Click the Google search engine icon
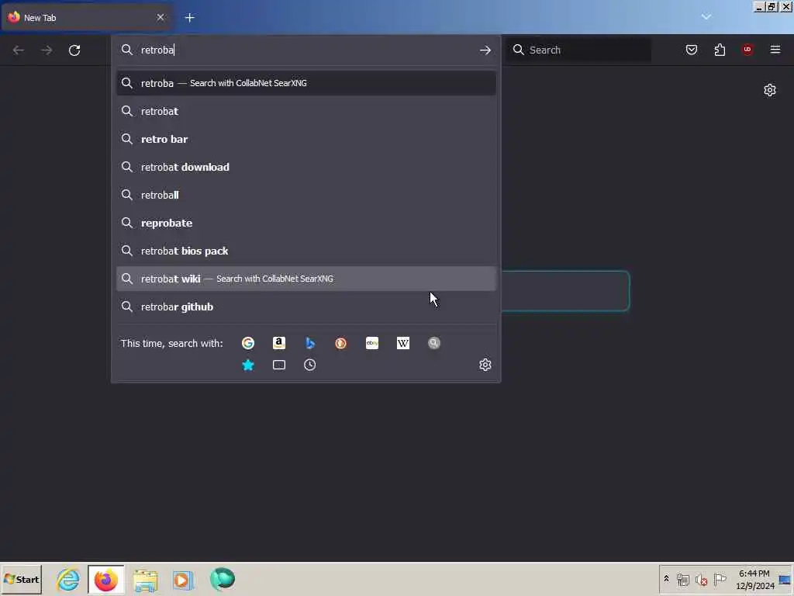The image size is (794, 596). pyautogui.click(x=247, y=343)
